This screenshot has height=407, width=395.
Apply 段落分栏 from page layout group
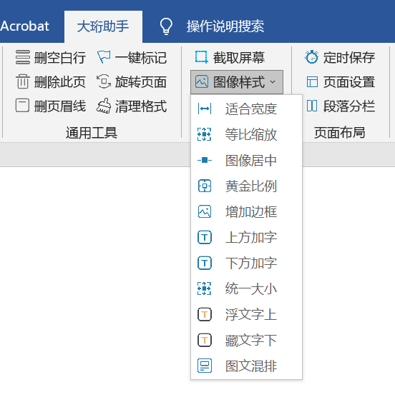[340, 106]
